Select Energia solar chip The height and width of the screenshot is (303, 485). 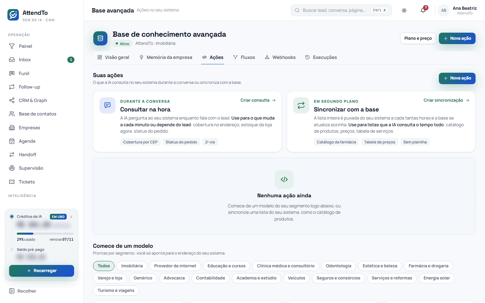(x=437, y=278)
